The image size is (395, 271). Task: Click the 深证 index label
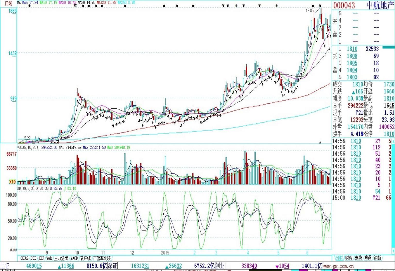112,266
